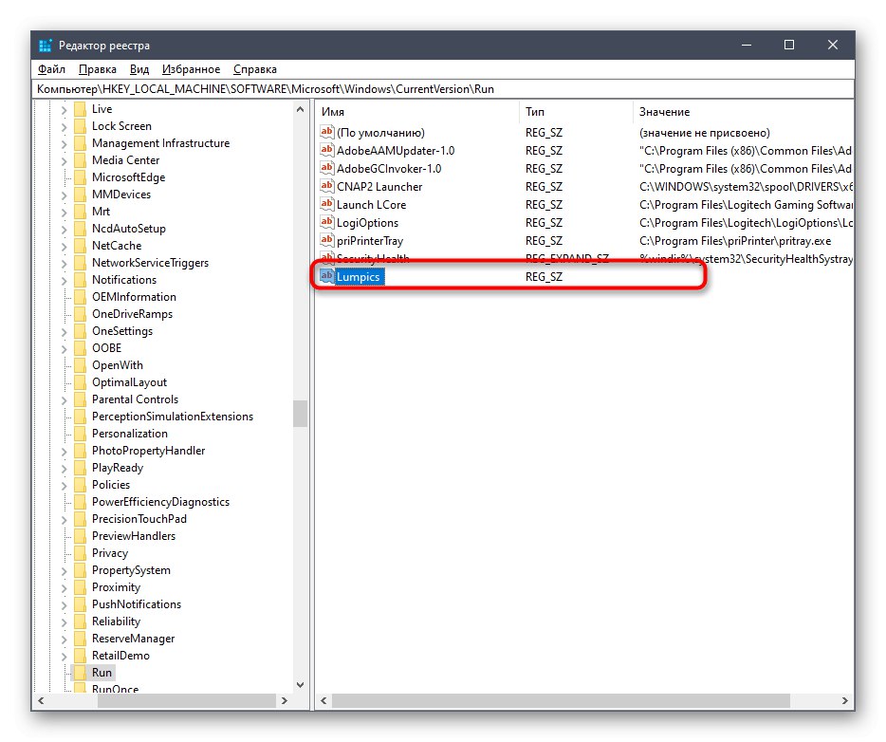Click the string icon beside Launch LCore

[x=326, y=204]
